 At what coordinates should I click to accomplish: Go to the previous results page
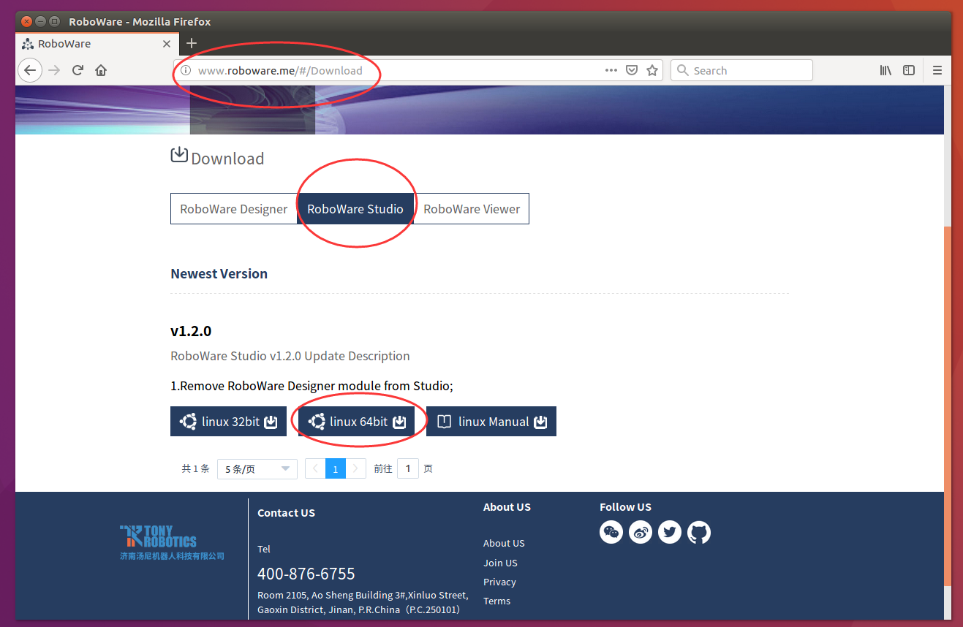tap(315, 469)
